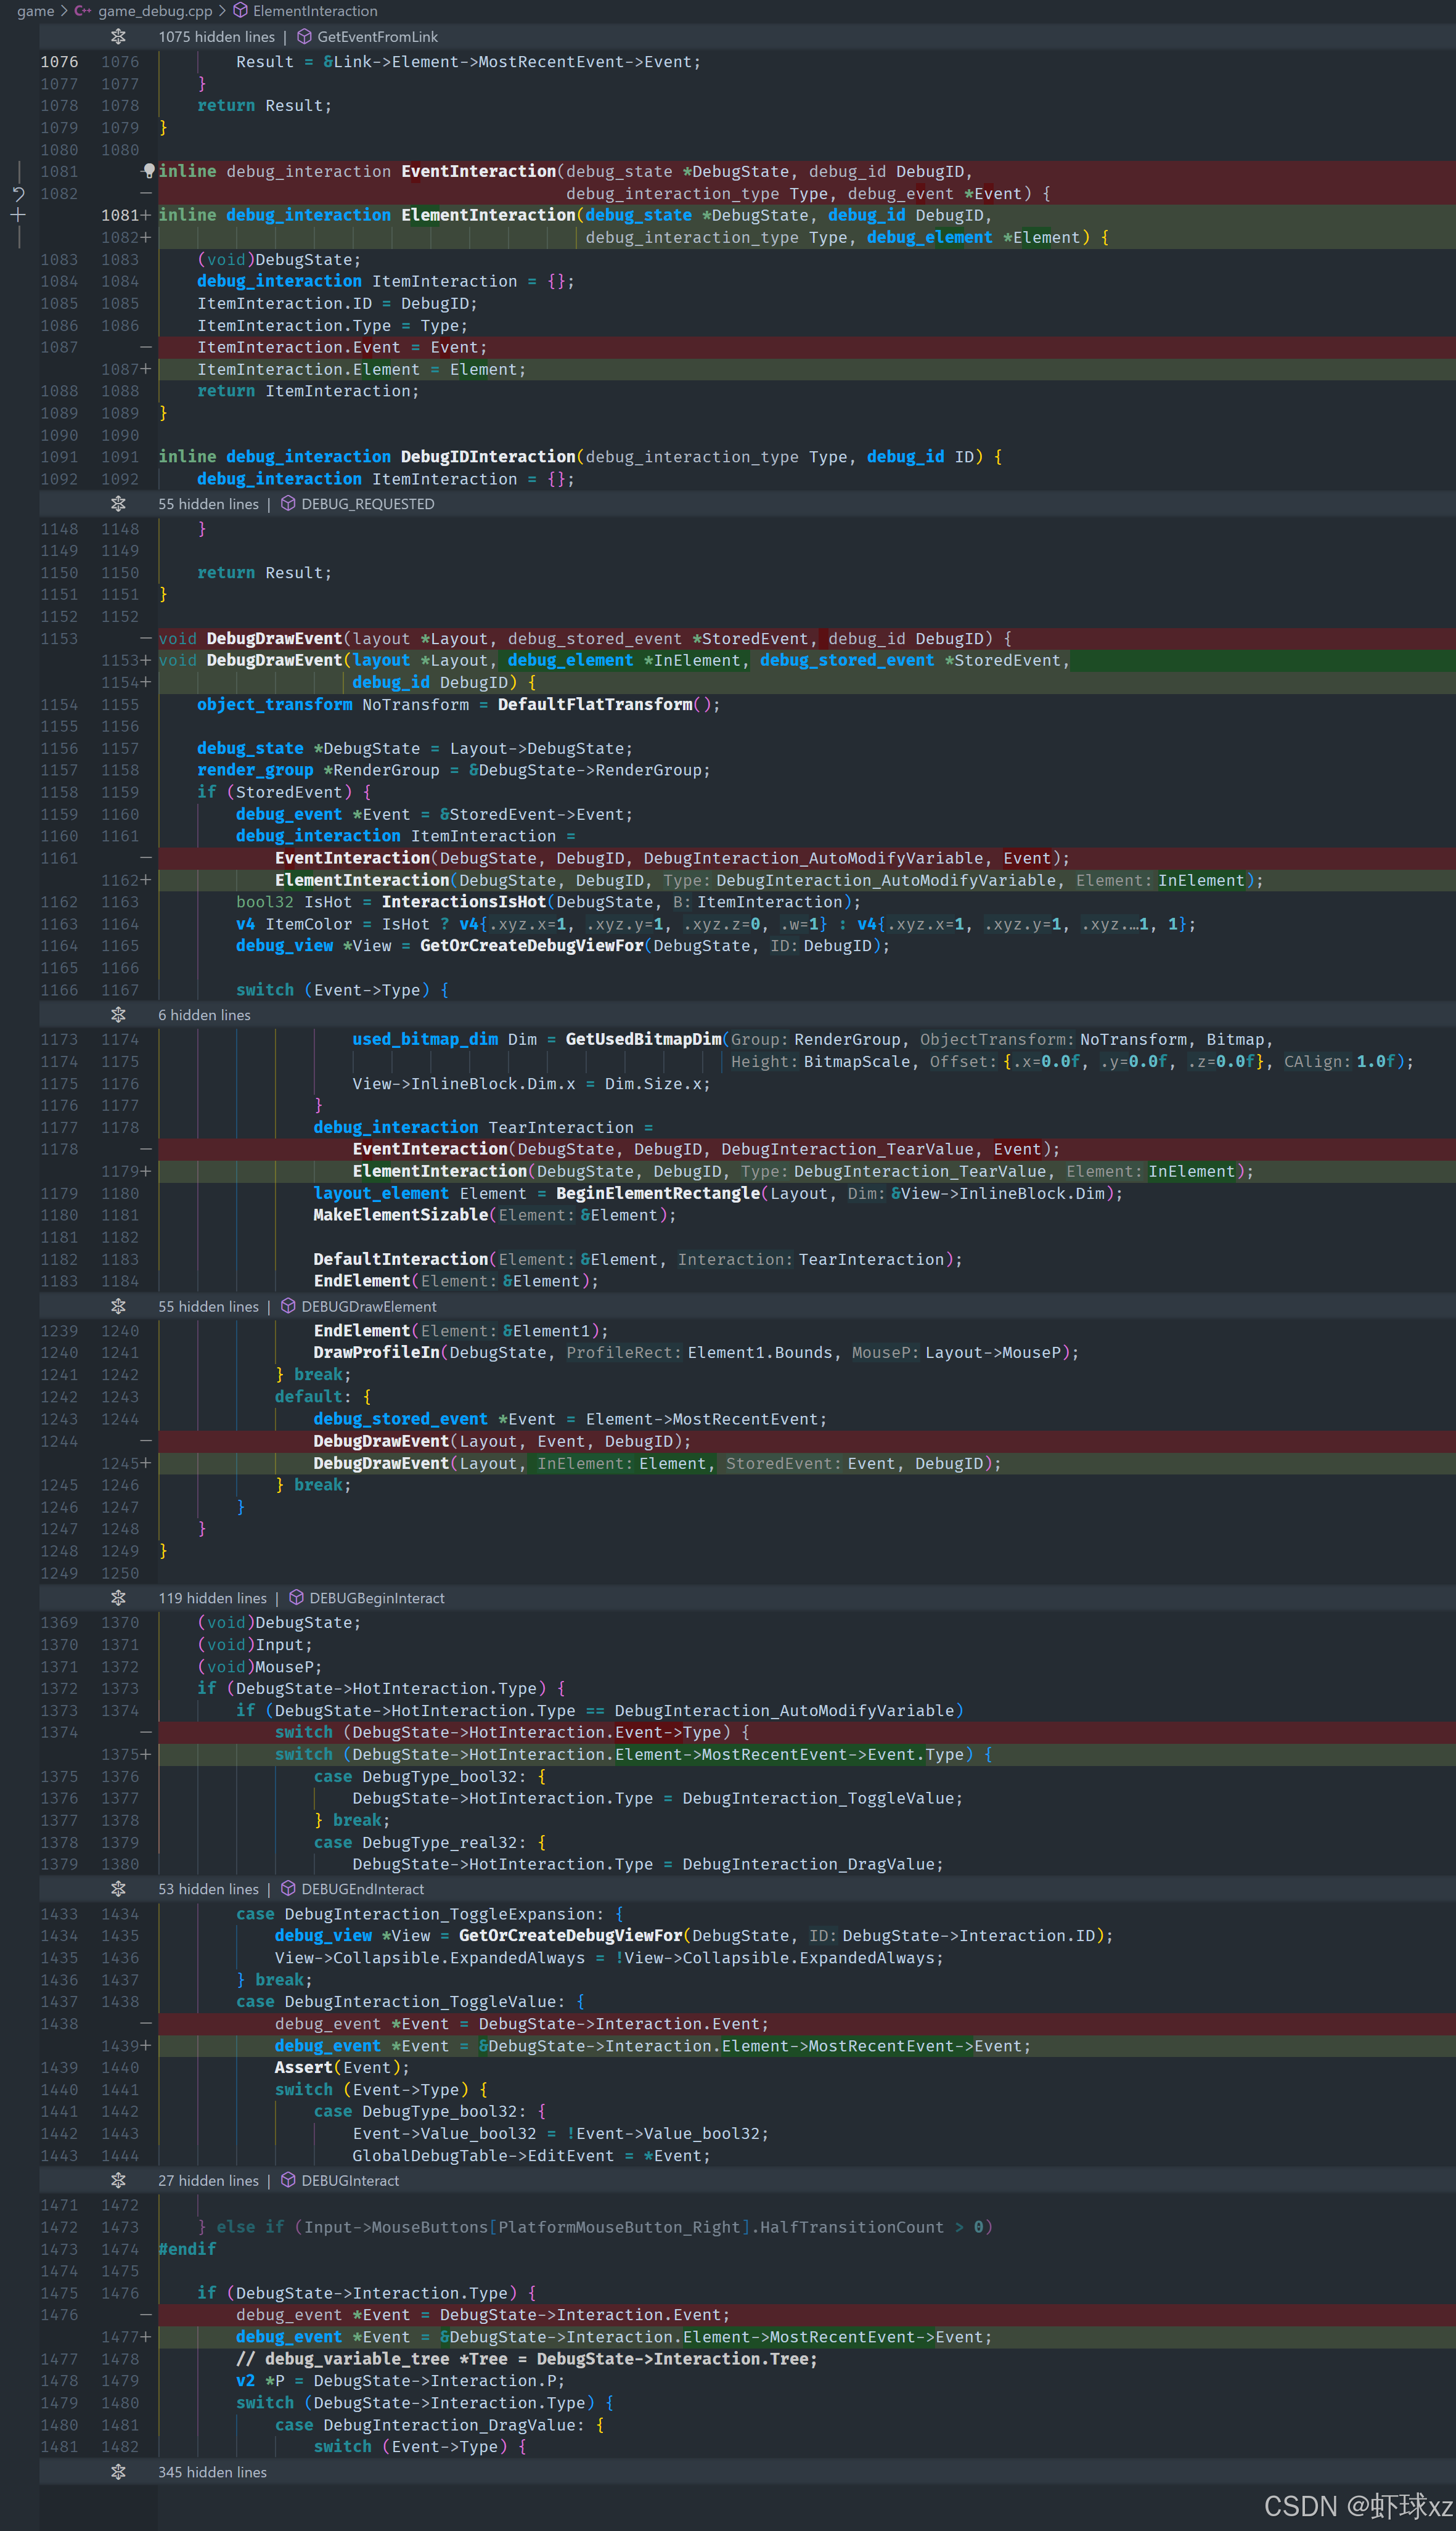Image resolution: width=1456 pixels, height=2531 pixels.
Task: Expand the '27 hidden lines' text
Action: [x=208, y=2181]
